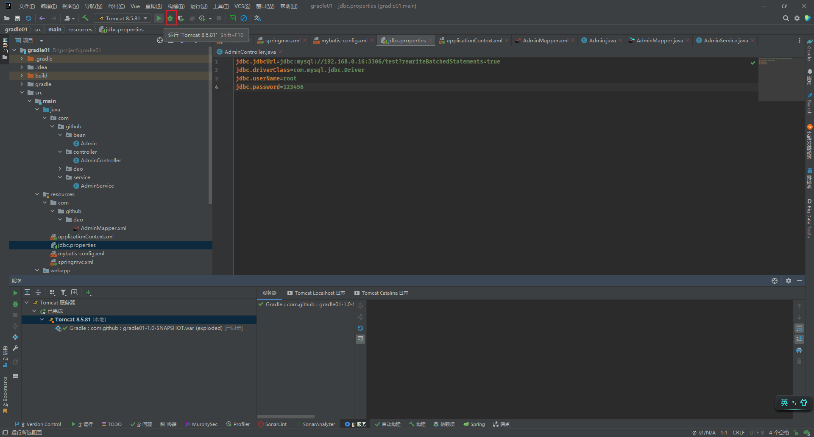
Task: Expand the dao package under github
Action: click(x=60, y=169)
